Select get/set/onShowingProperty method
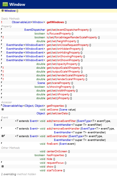This screenshot has width=117, height=176. (64, 56)
